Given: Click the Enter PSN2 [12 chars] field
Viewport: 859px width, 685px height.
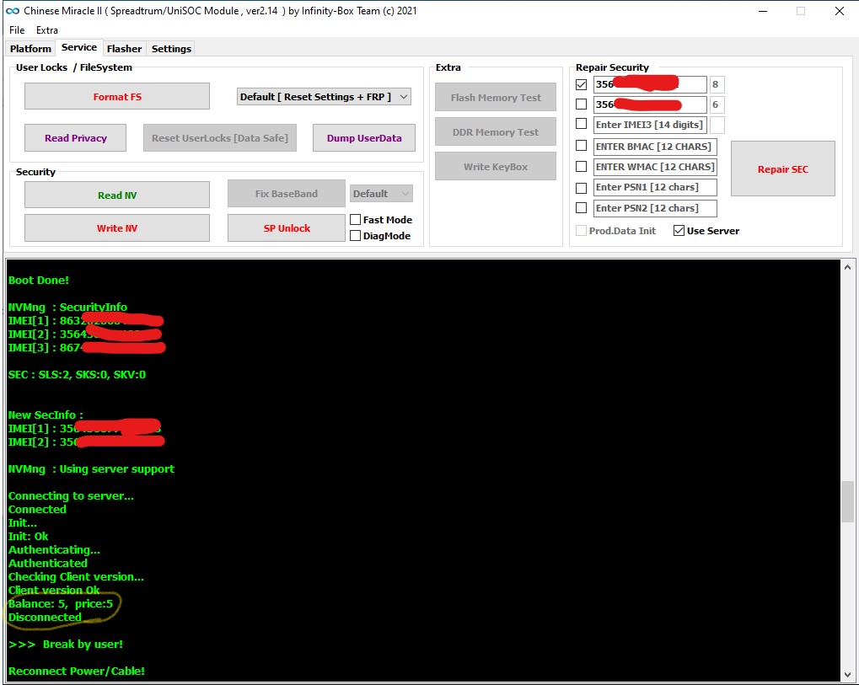Looking at the screenshot, I should pos(655,208).
